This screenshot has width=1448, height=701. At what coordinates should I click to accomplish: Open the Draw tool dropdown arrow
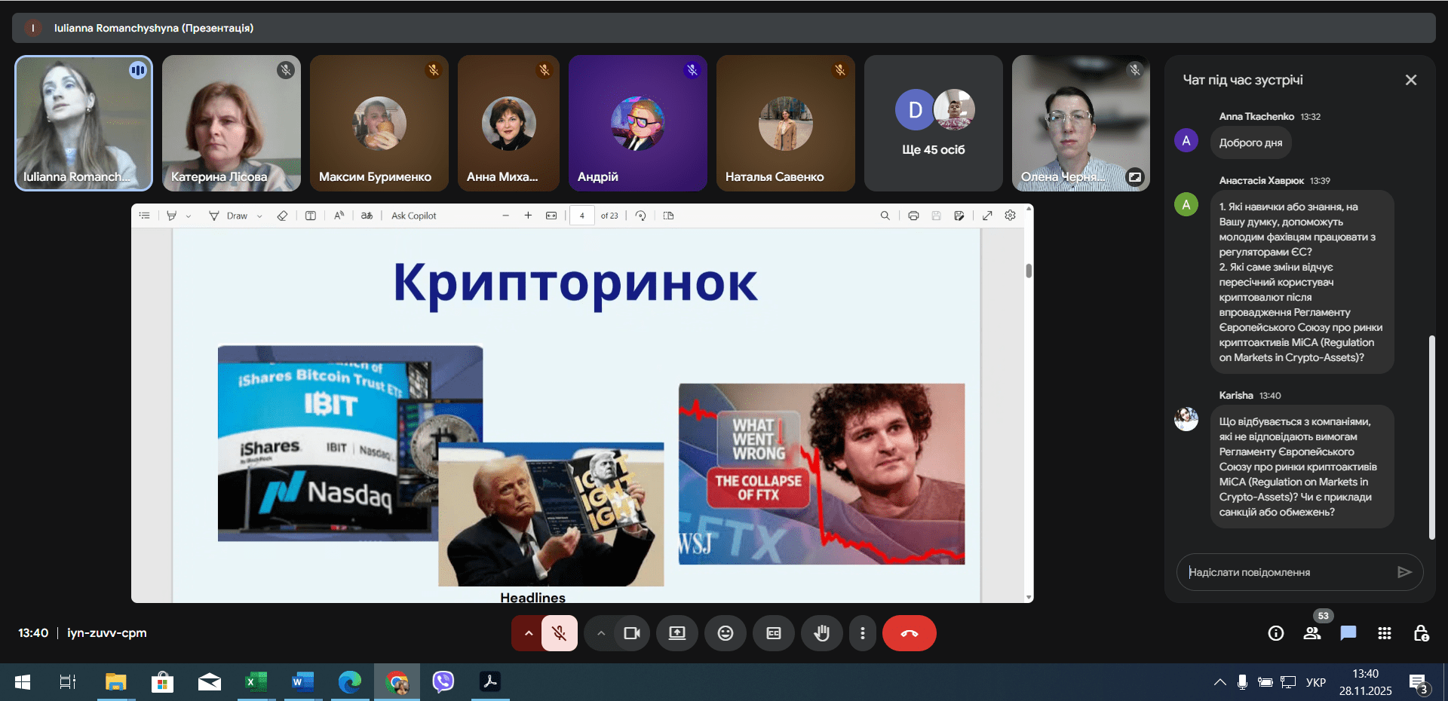tap(259, 216)
